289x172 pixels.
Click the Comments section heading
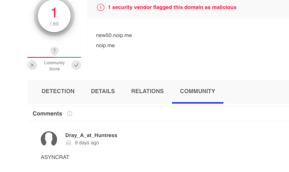pyautogui.click(x=47, y=113)
